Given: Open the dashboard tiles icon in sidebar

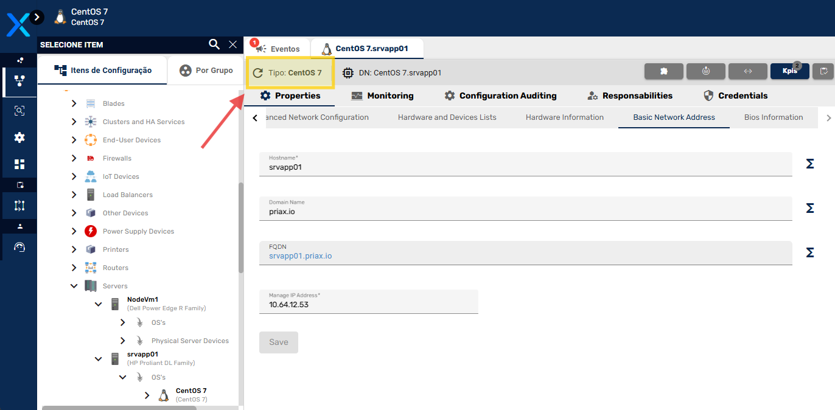Looking at the screenshot, I should point(19,164).
